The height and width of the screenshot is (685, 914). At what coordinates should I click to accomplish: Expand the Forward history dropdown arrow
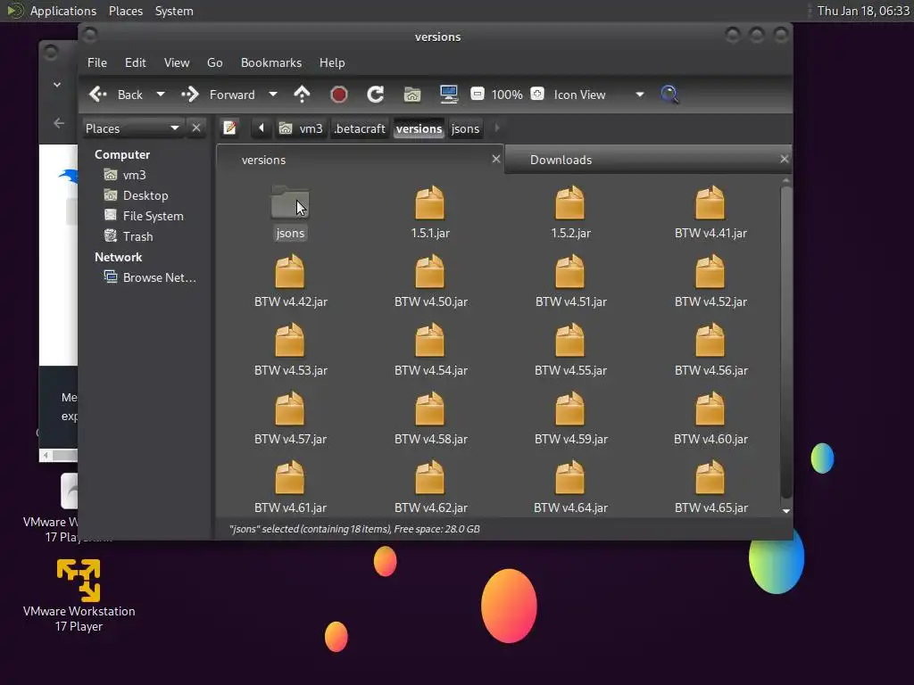pos(273,95)
